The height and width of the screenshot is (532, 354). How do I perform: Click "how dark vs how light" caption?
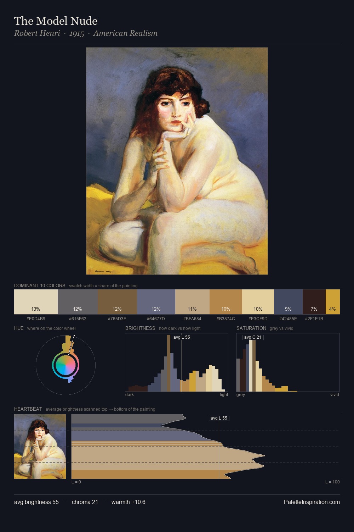click(x=180, y=328)
